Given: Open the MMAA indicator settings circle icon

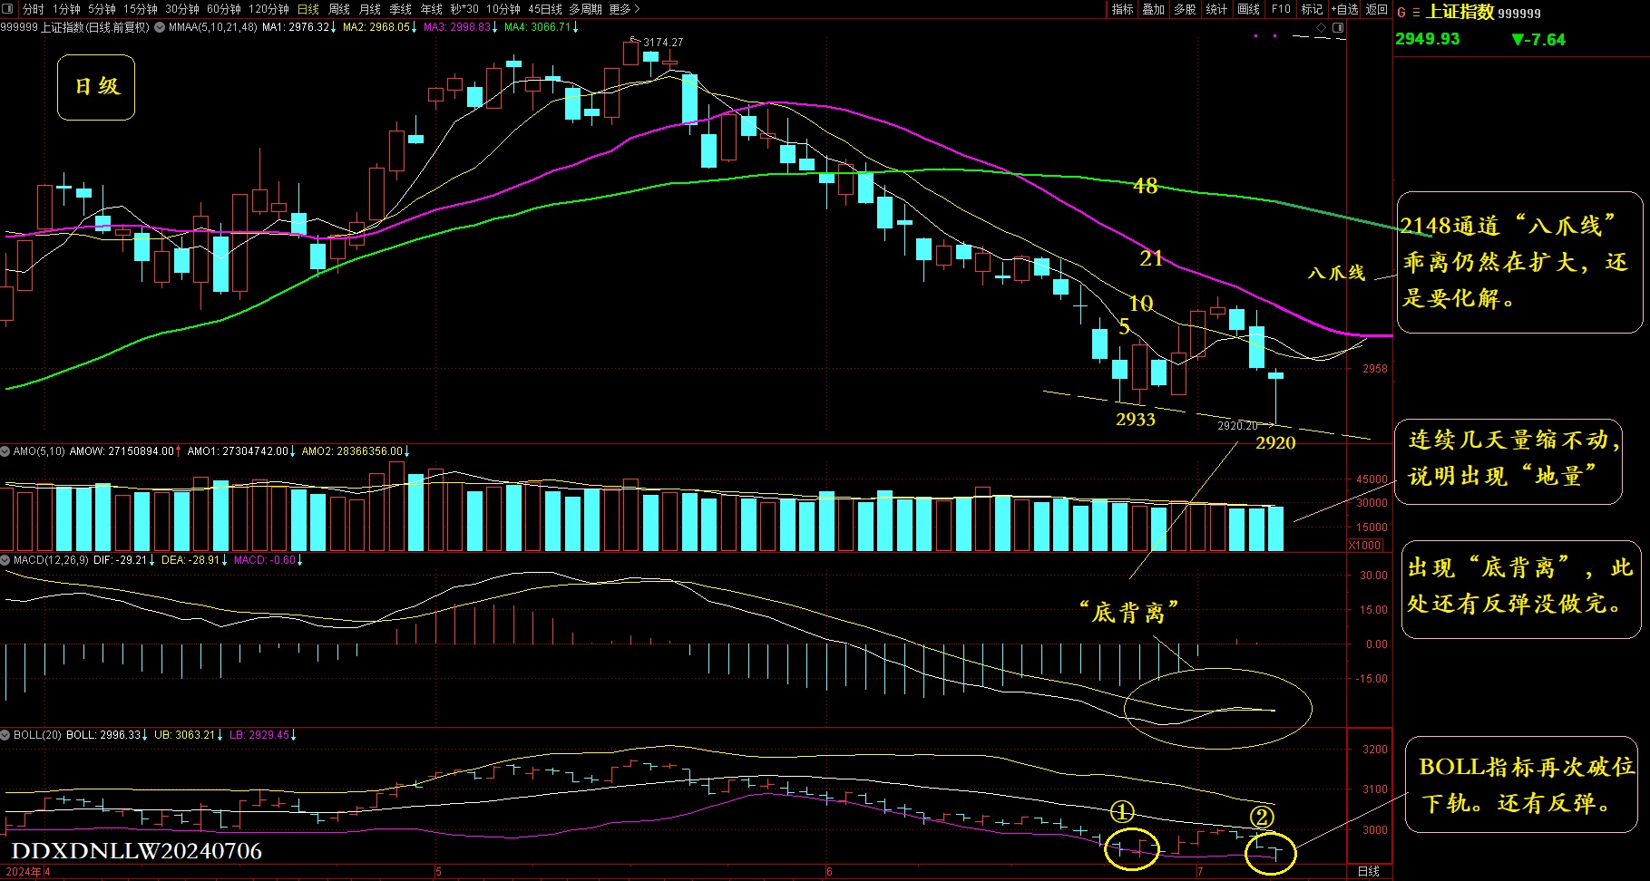Looking at the screenshot, I should 160,27.
